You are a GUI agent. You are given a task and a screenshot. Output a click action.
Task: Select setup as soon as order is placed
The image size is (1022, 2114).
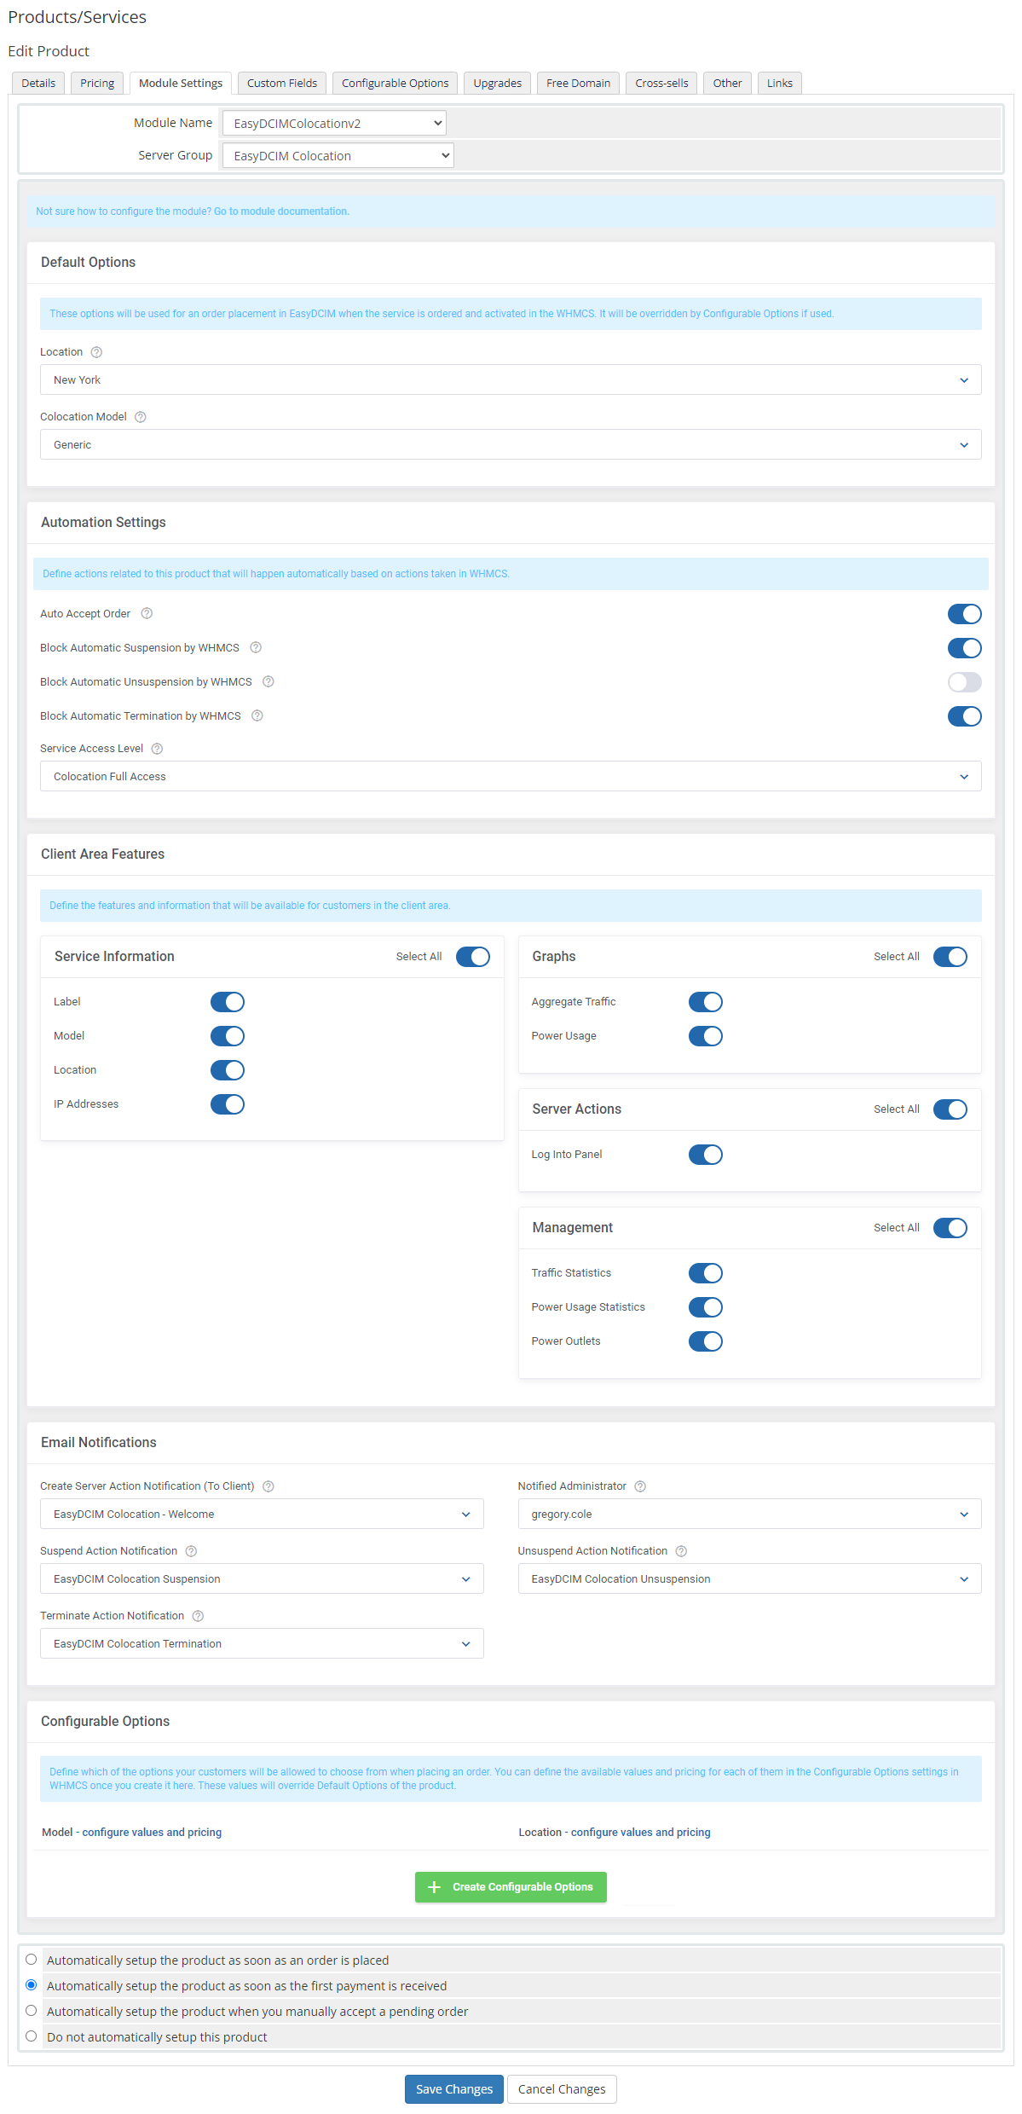tap(32, 1960)
